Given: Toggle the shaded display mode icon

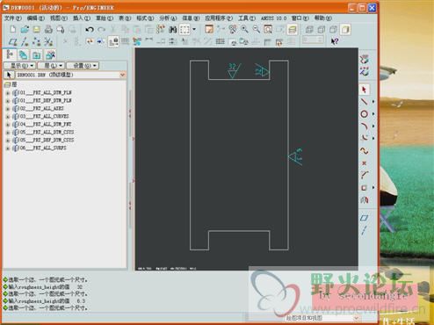Looking at the screenshot, I should tap(345, 29).
